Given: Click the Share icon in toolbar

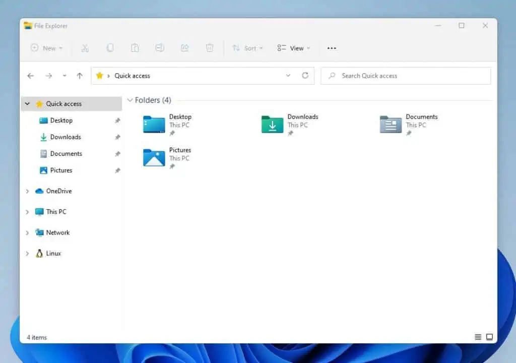Looking at the screenshot, I should point(184,48).
